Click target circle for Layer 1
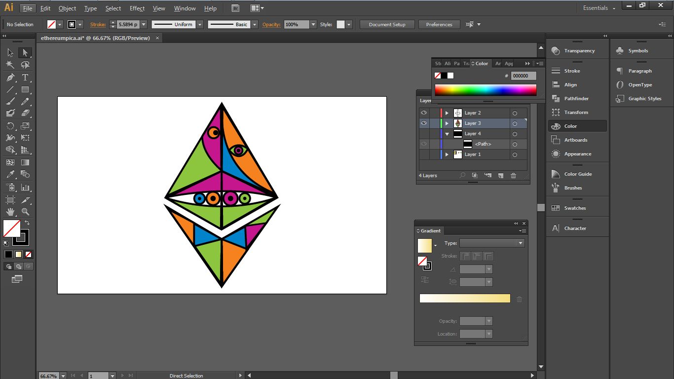Screen dimensions: 674x379 point(515,154)
